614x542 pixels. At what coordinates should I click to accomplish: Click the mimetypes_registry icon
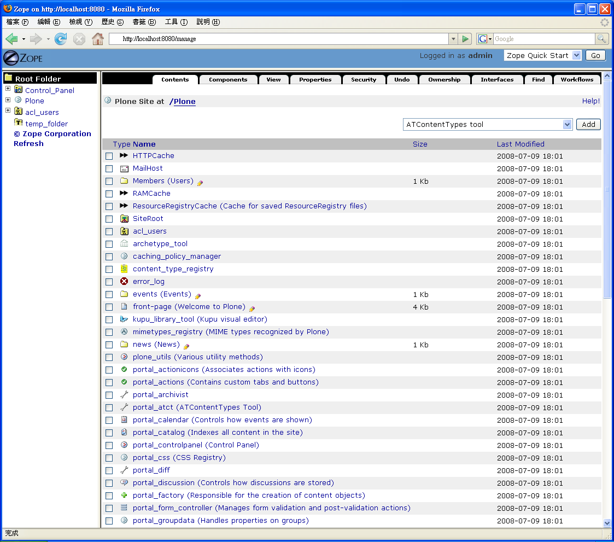coord(124,331)
